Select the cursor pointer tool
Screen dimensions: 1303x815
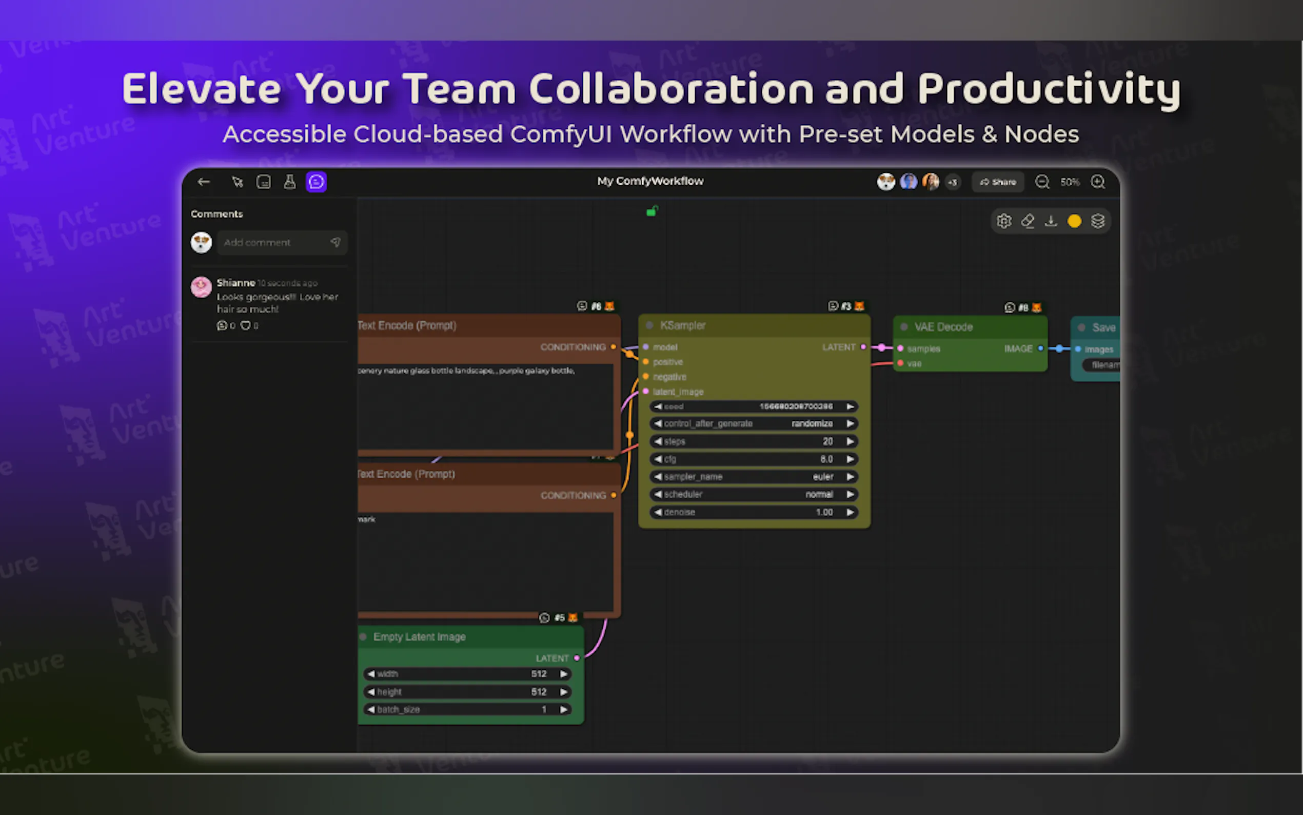237,182
